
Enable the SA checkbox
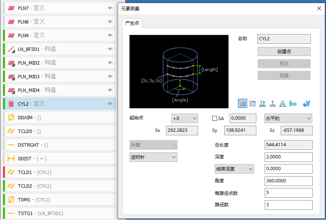click(214, 118)
